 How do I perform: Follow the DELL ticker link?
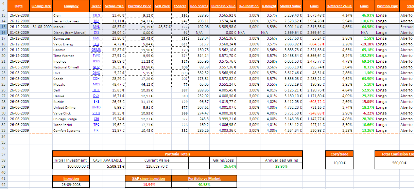[x=96, y=90]
